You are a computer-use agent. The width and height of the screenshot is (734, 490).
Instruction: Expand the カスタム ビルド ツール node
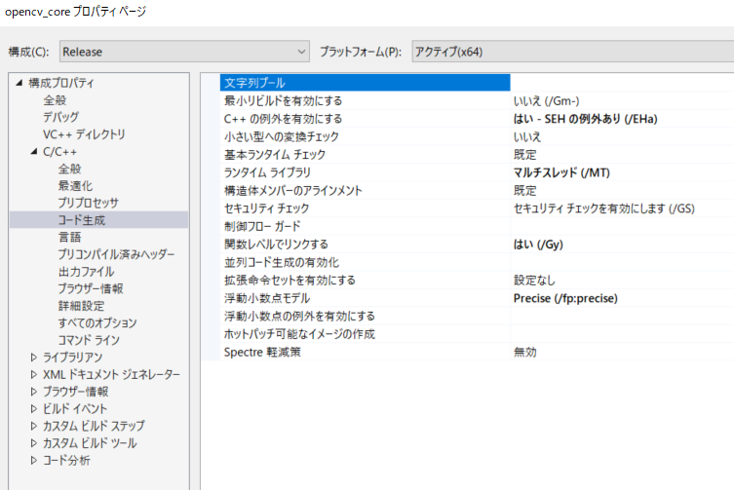pyautogui.click(x=34, y=442)
